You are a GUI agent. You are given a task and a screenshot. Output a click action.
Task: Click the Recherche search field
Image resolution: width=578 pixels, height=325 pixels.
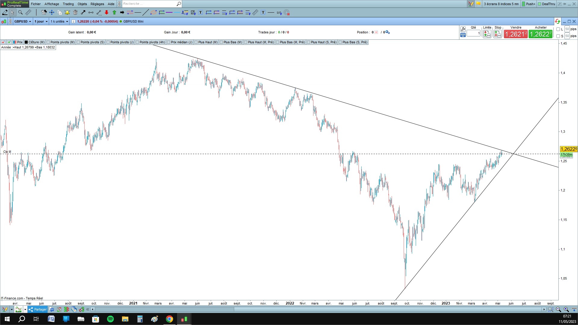[149, 4]
